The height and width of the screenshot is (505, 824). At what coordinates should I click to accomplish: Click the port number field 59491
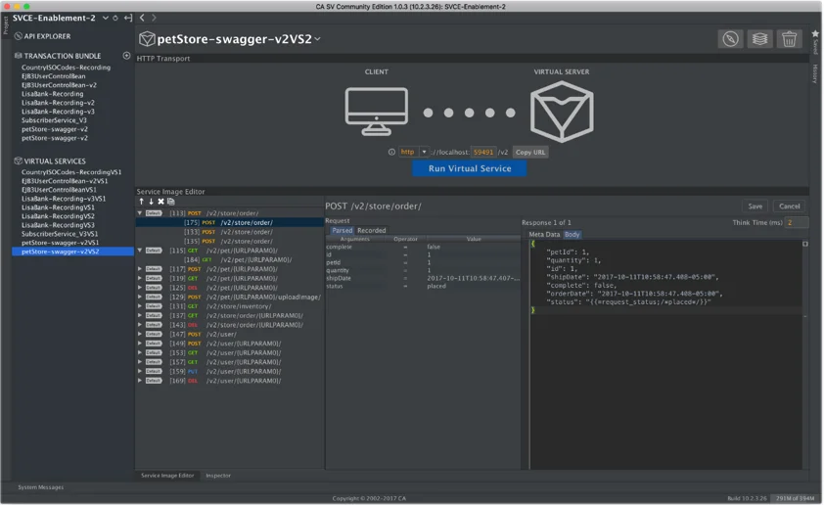[482, 153]
